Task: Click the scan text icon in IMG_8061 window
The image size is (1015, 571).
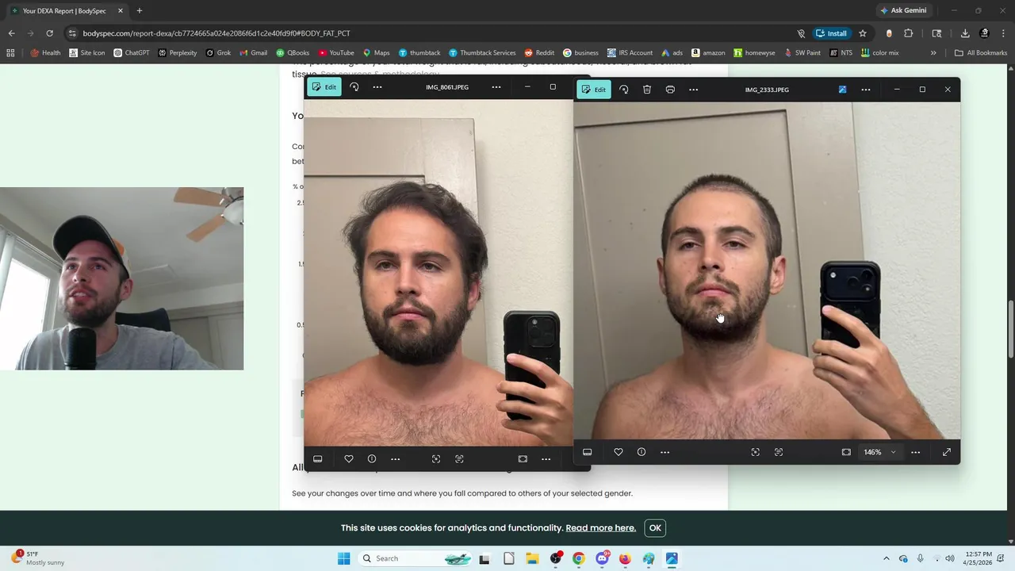Action: 460,459
